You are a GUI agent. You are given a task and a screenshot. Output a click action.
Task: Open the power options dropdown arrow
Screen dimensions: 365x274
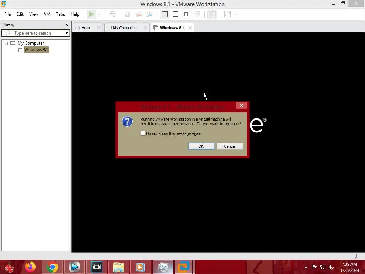(99, 14)
